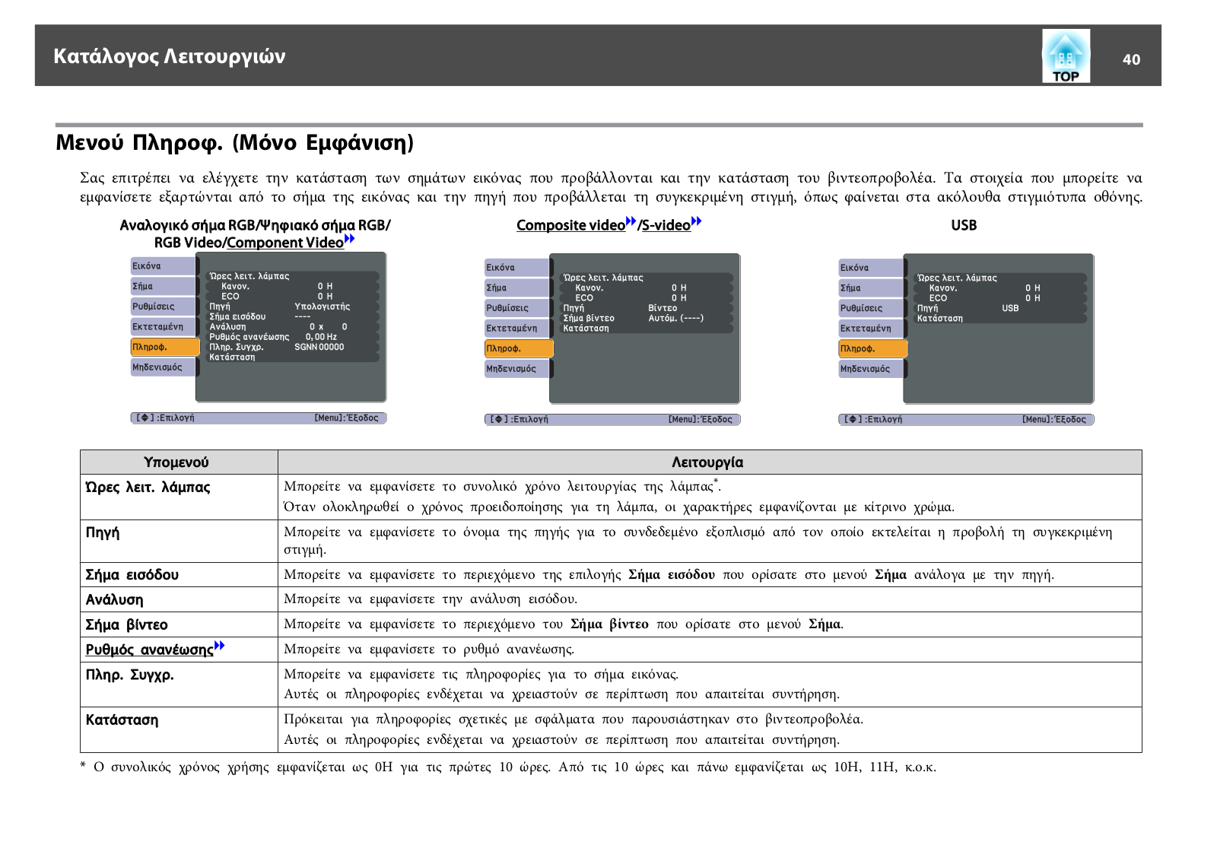The height and width of the screenshot is (861, 1217).
Task: Click Πηγή table row label
Action: (x=102, y=532)
